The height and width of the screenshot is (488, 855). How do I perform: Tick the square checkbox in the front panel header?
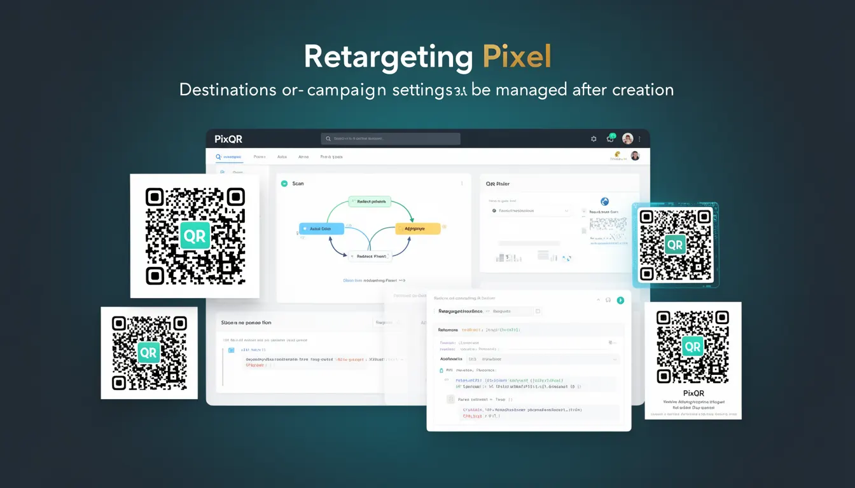point(538,311)
